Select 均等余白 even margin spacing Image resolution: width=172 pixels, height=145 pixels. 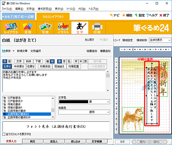(45, 67)
